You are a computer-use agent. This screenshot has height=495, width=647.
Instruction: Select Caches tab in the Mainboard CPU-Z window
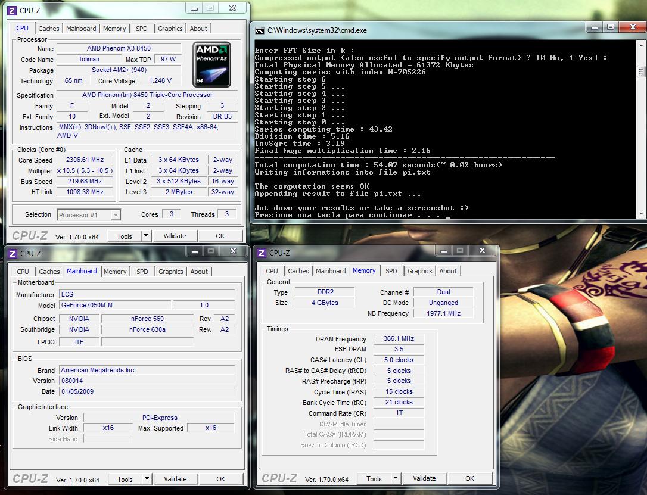(x=49, y=272)
